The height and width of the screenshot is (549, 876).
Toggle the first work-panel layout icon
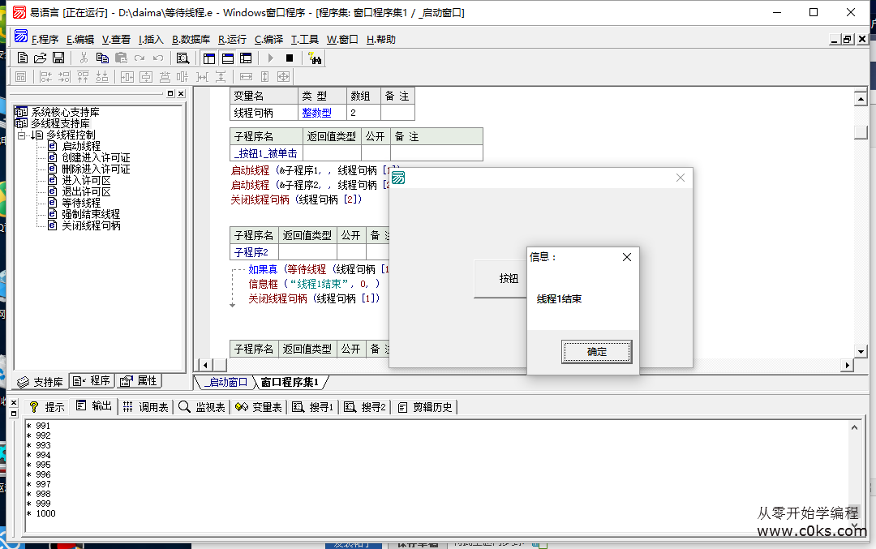click(x=209, y=58)
